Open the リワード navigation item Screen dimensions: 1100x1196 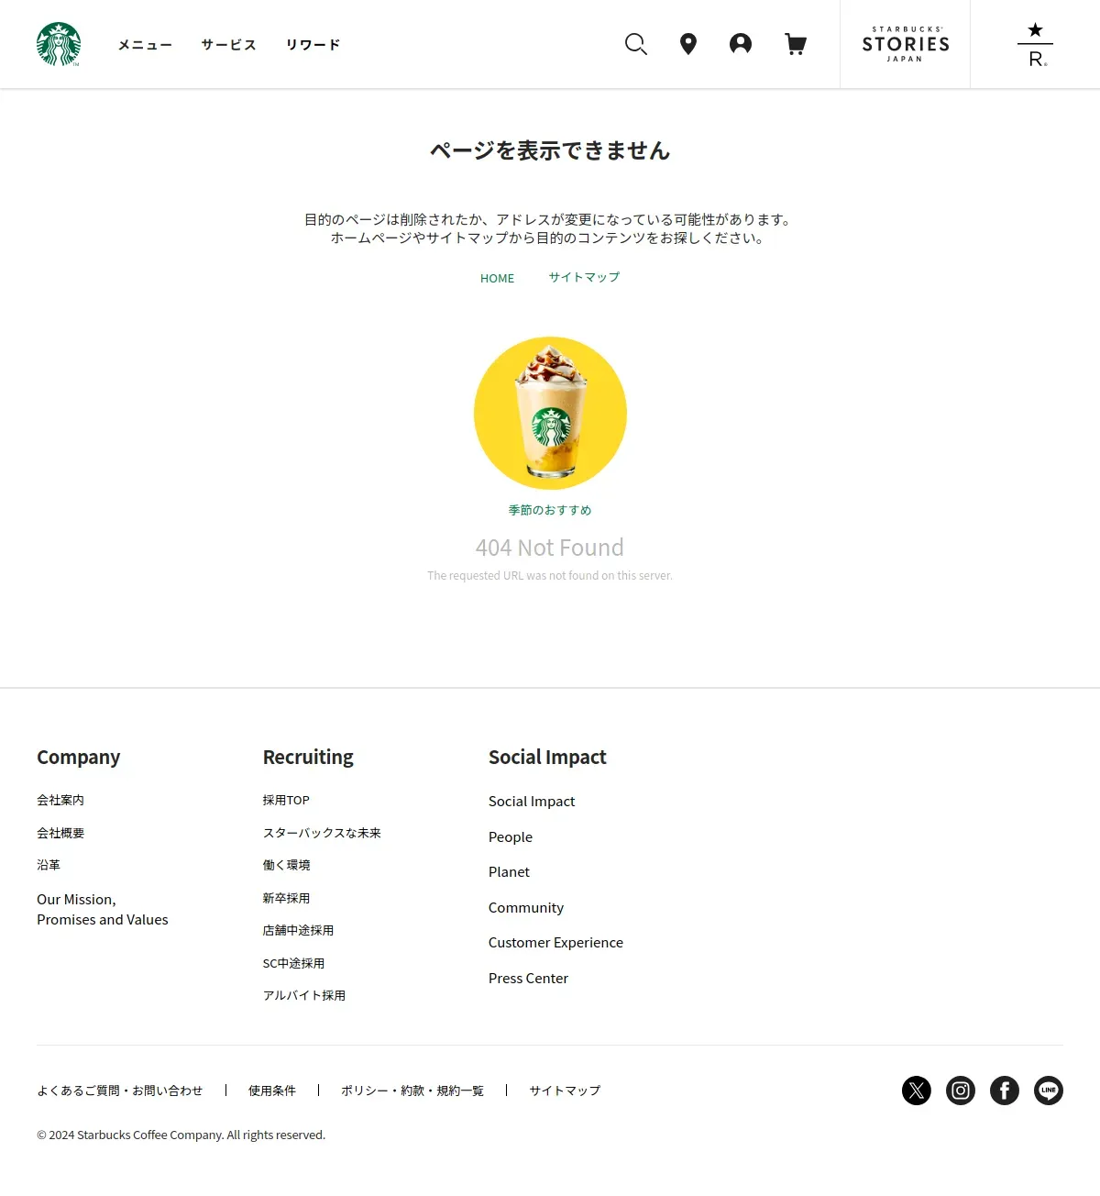click(313, 45)
